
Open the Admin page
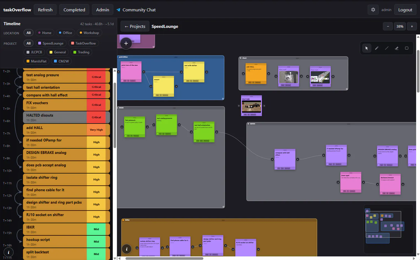pyautogui.click(x=103, y=10)
